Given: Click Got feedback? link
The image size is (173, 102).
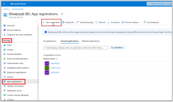Looking at the screenshot, I should pos(151,22).
